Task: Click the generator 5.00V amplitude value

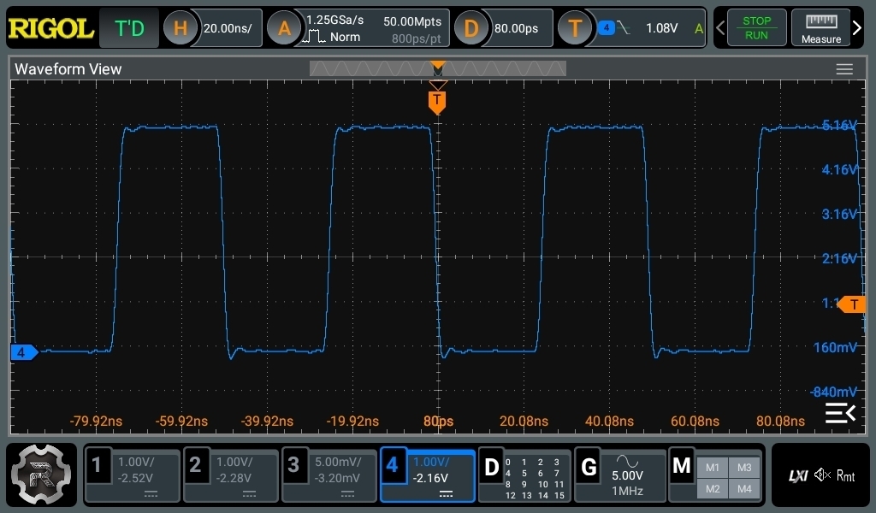Action: (627, 475)
